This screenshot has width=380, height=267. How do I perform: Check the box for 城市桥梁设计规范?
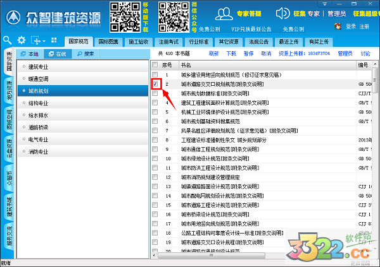click(x=155, y=214)
